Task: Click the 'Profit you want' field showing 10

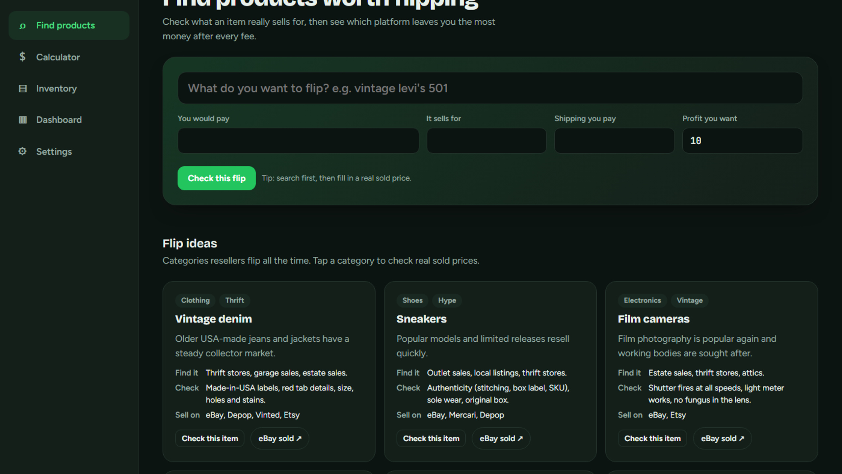Action: 742,141
